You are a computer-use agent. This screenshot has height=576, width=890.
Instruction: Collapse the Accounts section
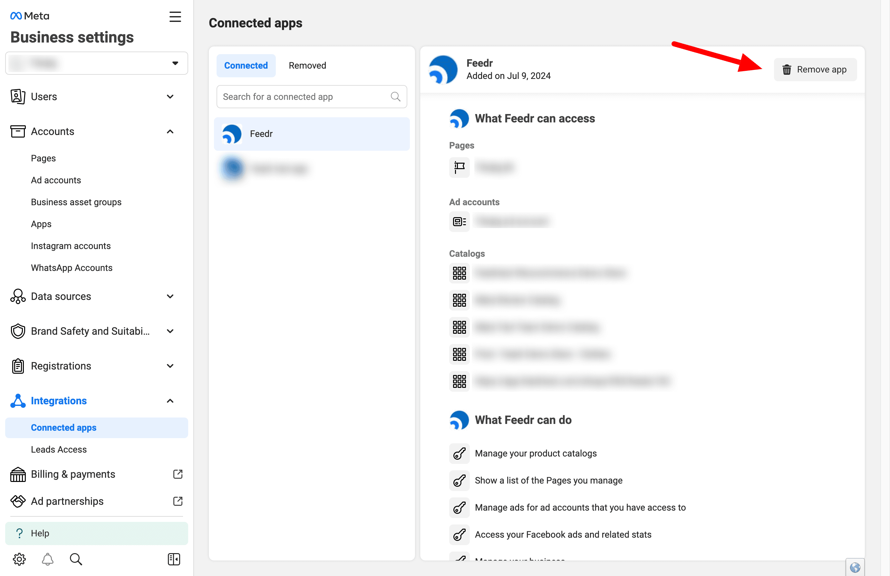170,131
